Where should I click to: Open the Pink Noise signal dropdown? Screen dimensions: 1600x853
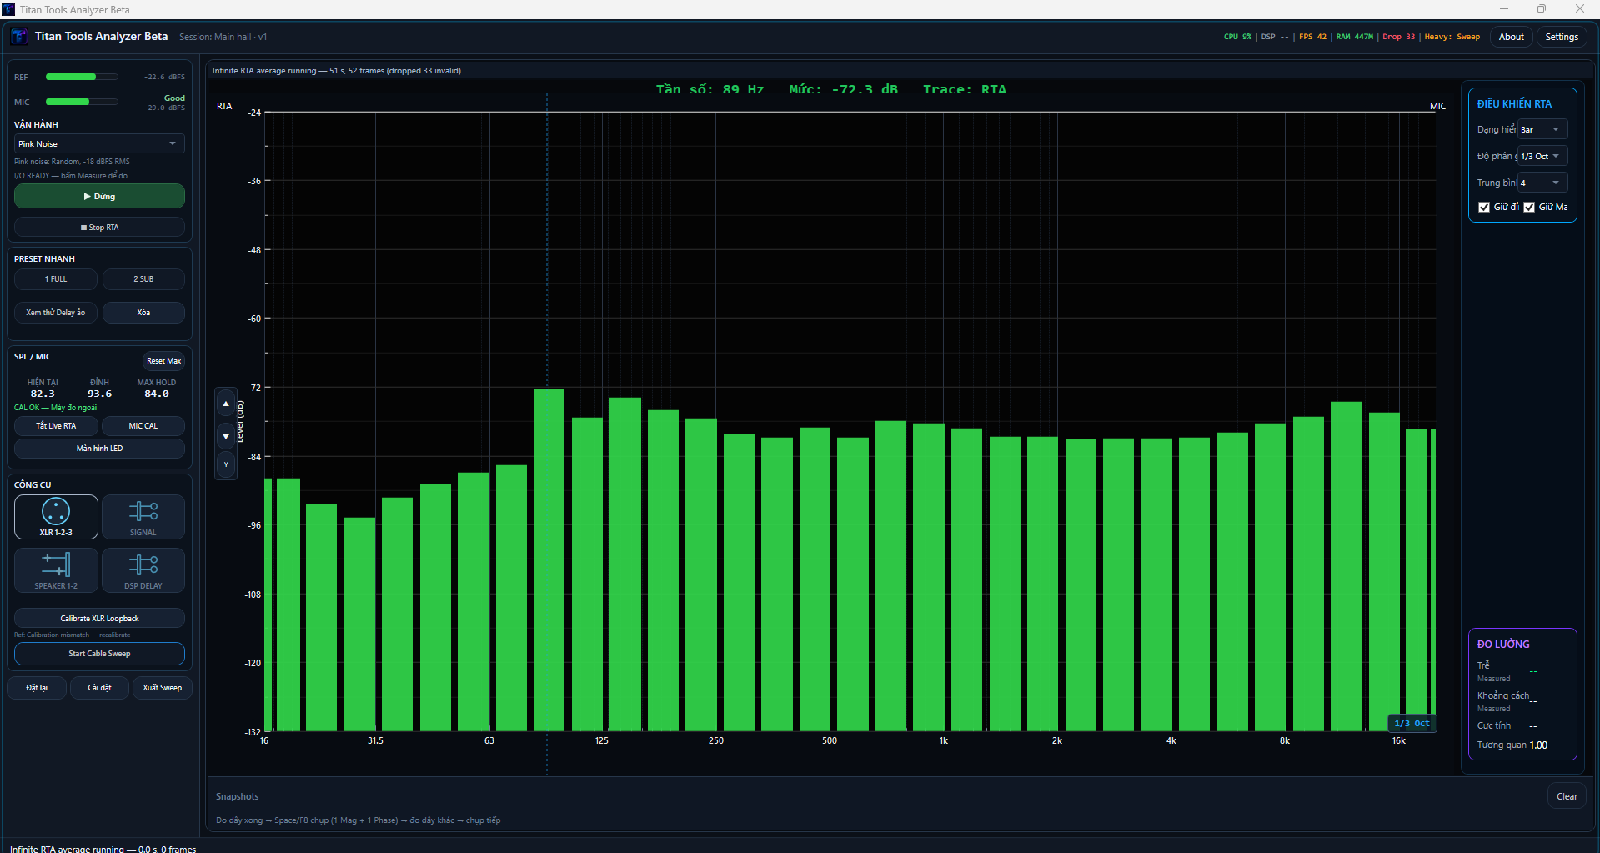tap(99, 143)
